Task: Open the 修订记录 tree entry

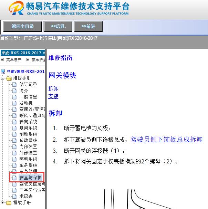Action: [28, 84]
